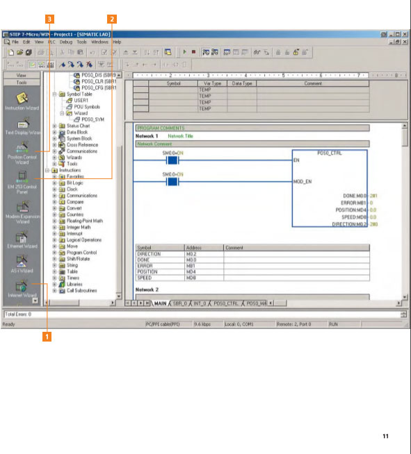Image resolution: width=411 pixels, height=454 pixels.
Task: Switch to the POS0_CTRL tab
Action: [x=225, y=303]
